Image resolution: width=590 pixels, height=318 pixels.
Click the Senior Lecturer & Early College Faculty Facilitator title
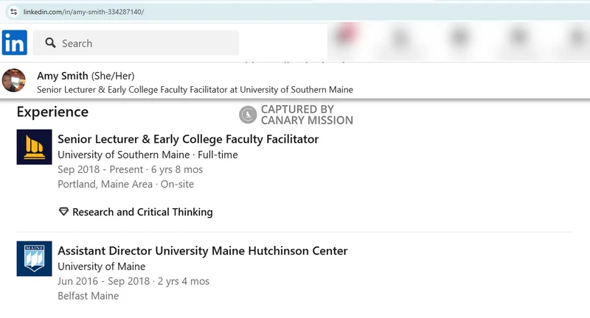[188, 139]
